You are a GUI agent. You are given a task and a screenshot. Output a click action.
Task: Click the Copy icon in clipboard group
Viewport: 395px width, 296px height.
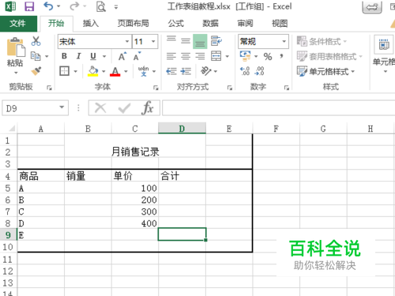click(36, 56)
